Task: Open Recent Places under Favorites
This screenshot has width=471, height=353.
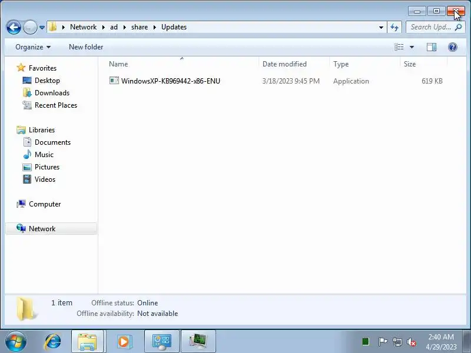Action: pyautogui.click(x=56, y=105)
